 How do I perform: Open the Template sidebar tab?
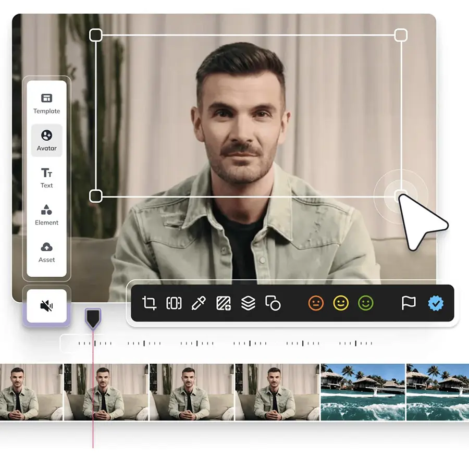[47, 104]
